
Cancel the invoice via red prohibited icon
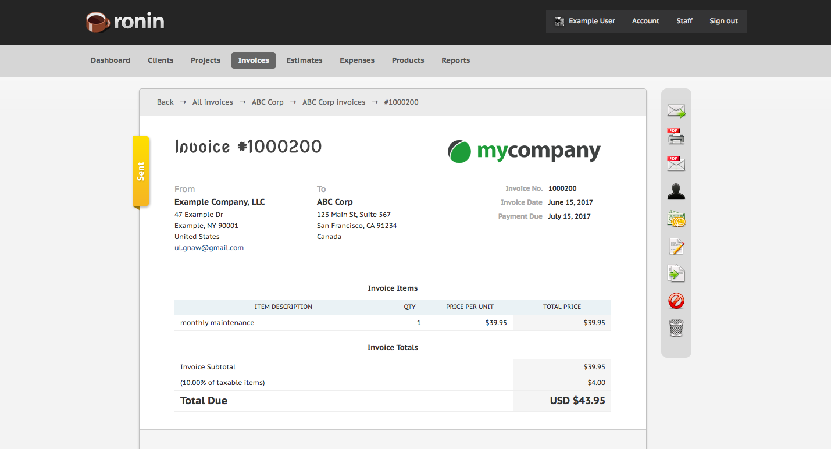pos(676,301)
